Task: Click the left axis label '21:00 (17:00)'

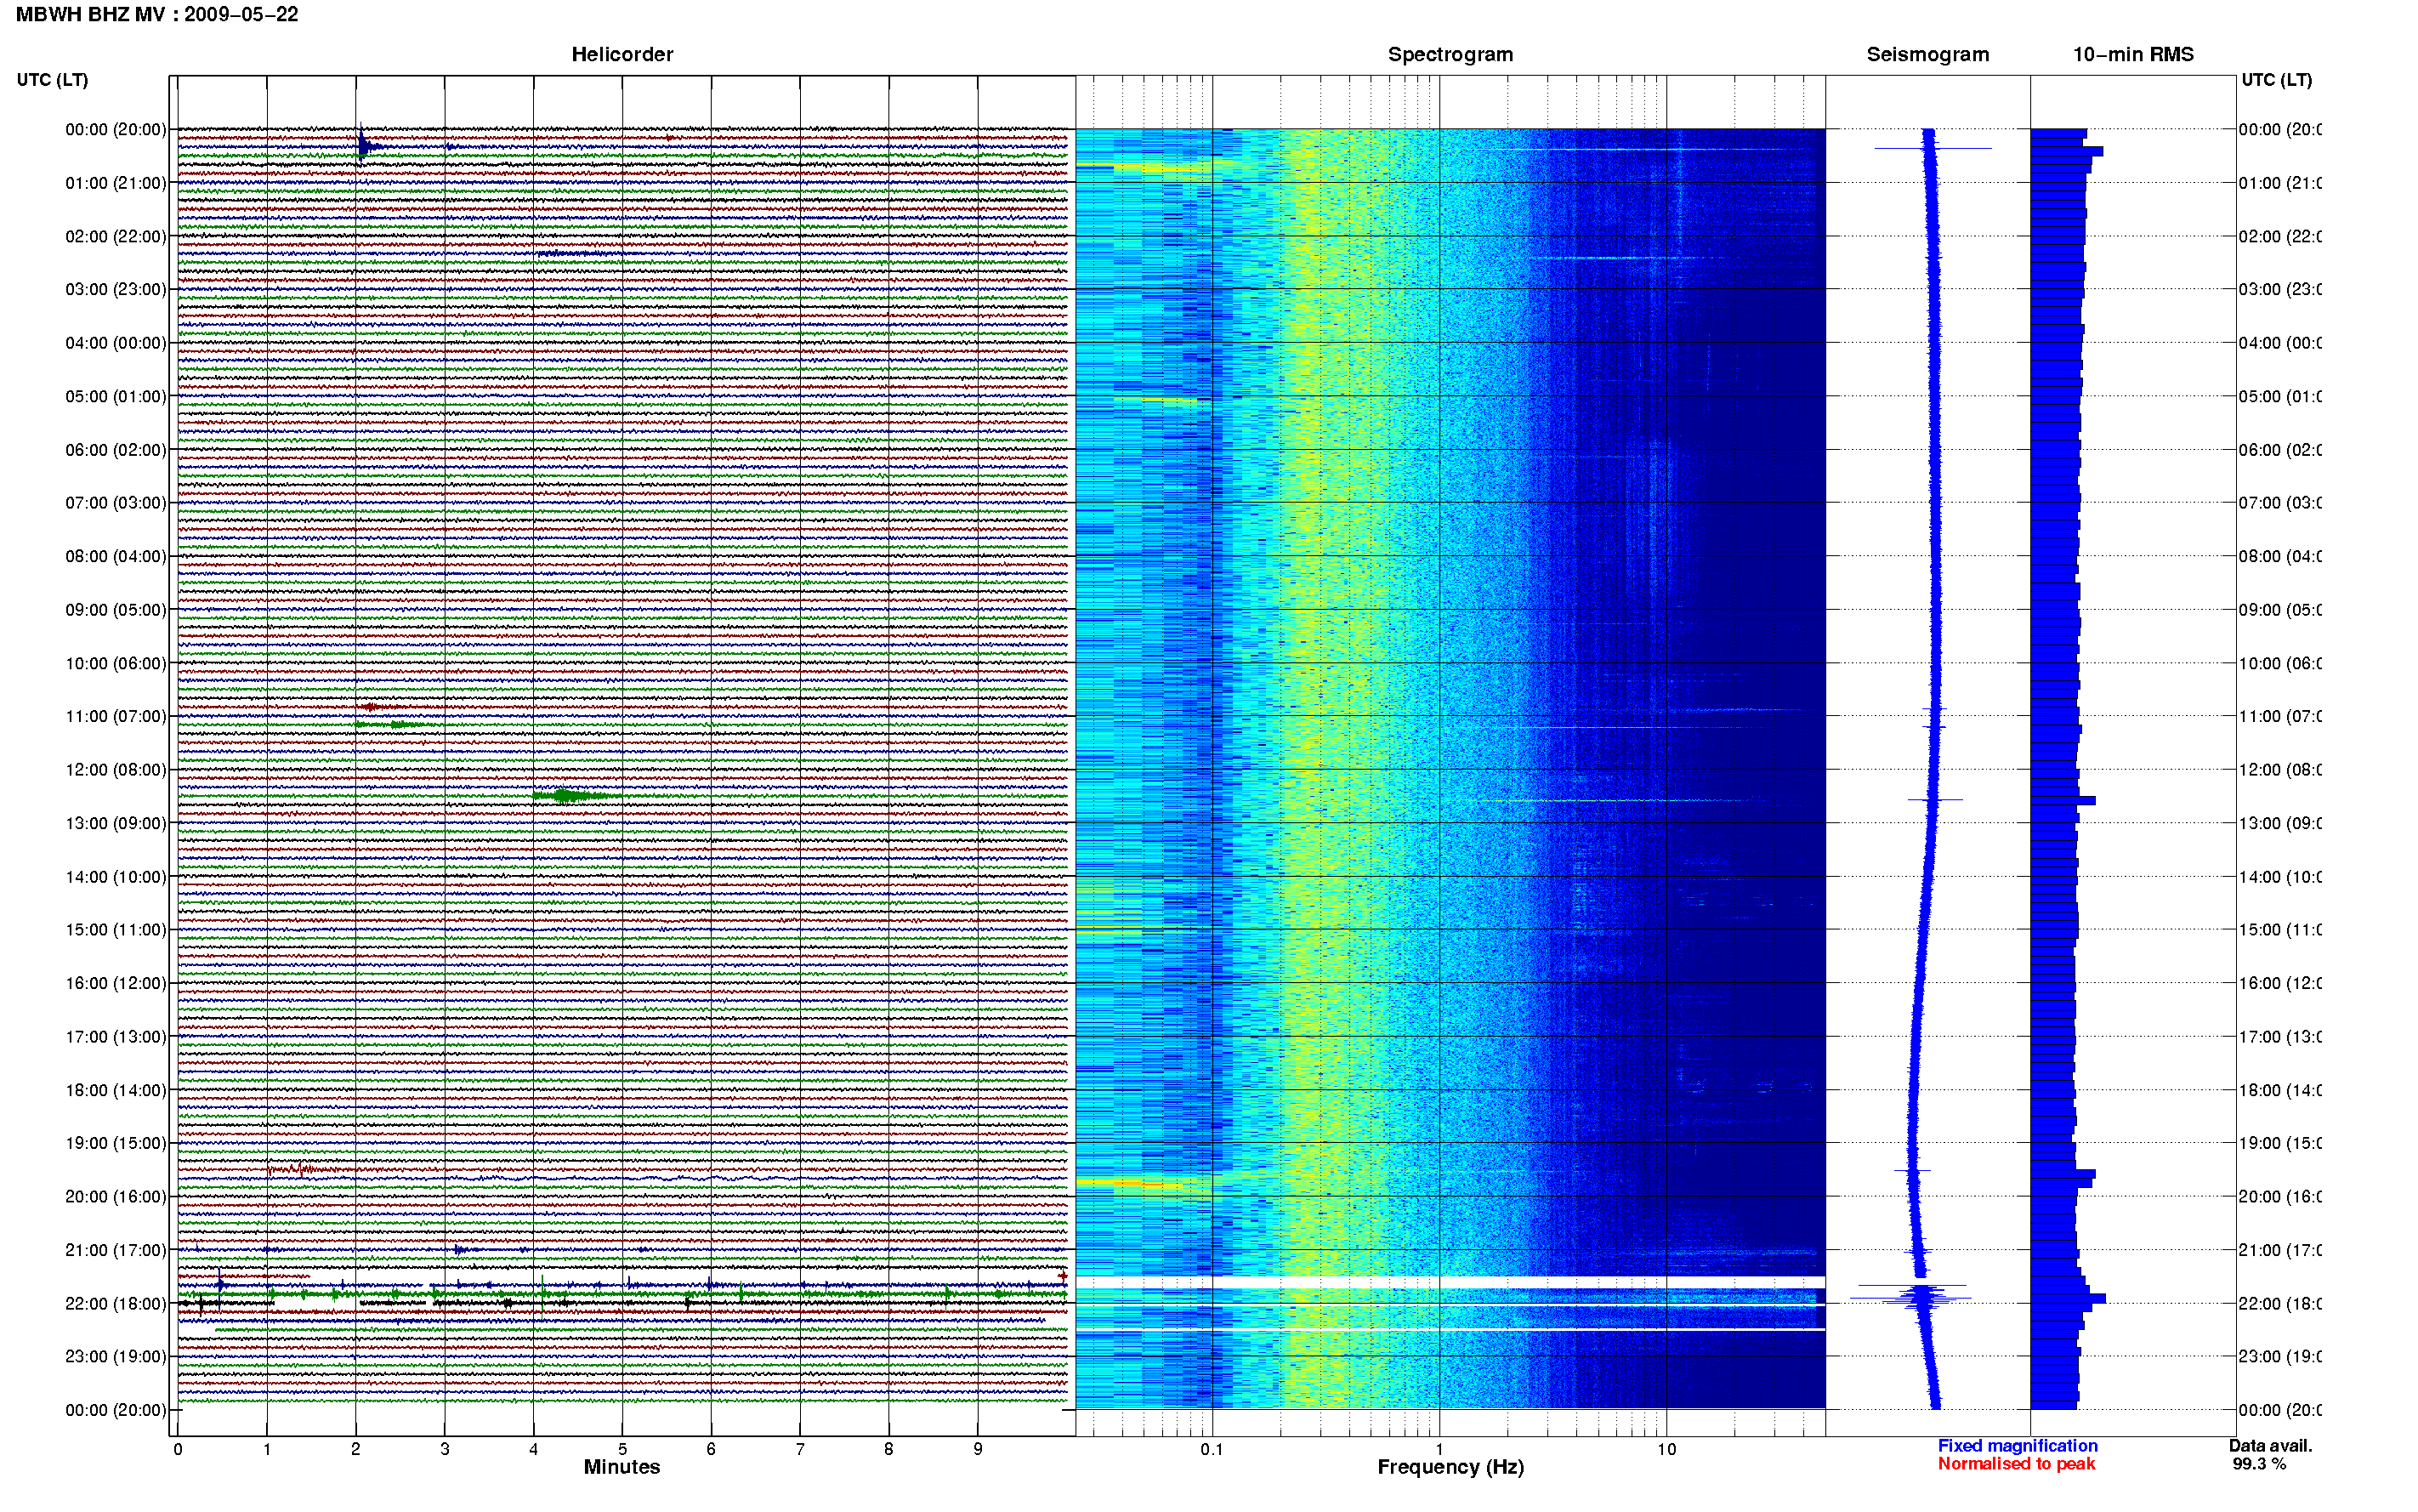Action: 116,1250
